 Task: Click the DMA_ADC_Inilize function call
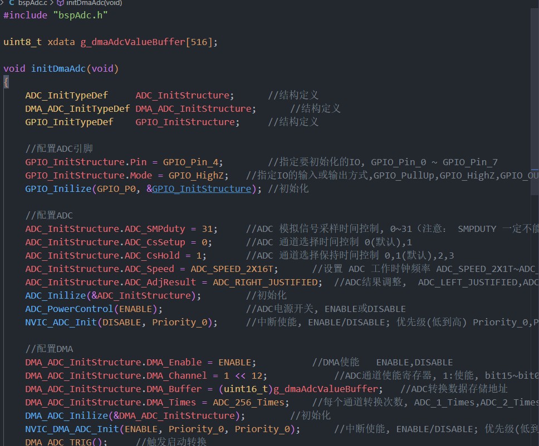tap(66, 416)
